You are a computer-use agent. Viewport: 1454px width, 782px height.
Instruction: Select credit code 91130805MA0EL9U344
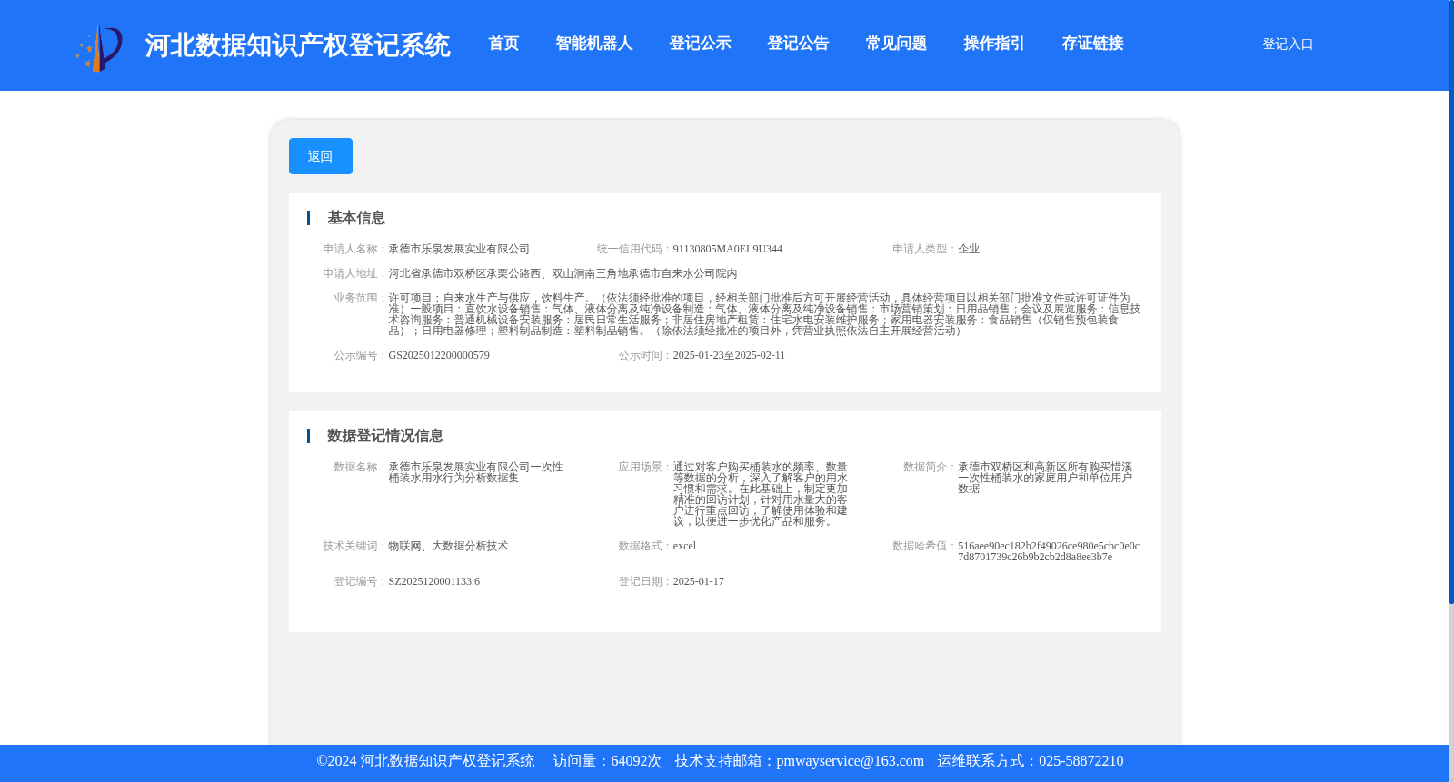(728, 249)
